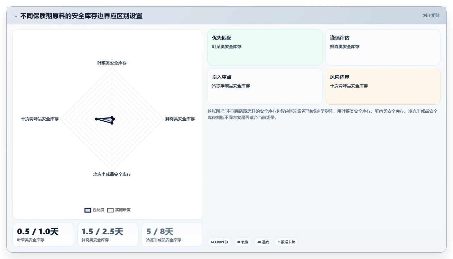Image resolution: width=453 pixels, height=259 pixels.
Task: Click the radar data point on the 干货调味品 axis
Action: [x=96, y=119]
